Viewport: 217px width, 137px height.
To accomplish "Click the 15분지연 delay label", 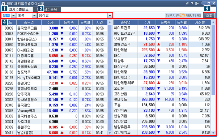I will [172, 15].
